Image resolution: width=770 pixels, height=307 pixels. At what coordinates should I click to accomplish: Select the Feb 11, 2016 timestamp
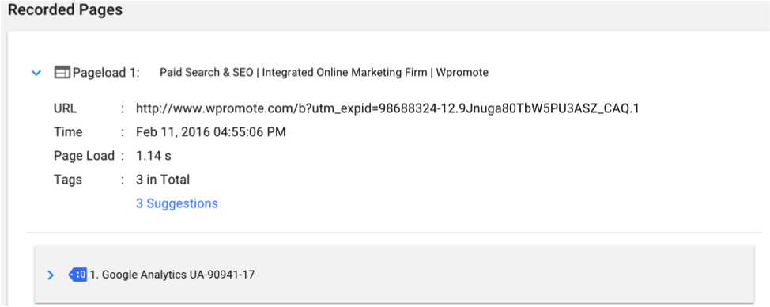[210, 132]
